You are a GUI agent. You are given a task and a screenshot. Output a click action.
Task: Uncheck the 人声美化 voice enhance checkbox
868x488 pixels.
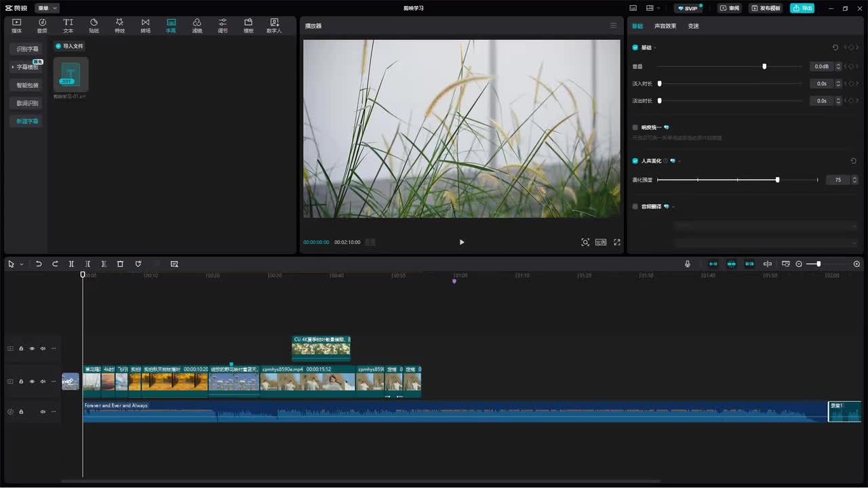tap(635, 161)
